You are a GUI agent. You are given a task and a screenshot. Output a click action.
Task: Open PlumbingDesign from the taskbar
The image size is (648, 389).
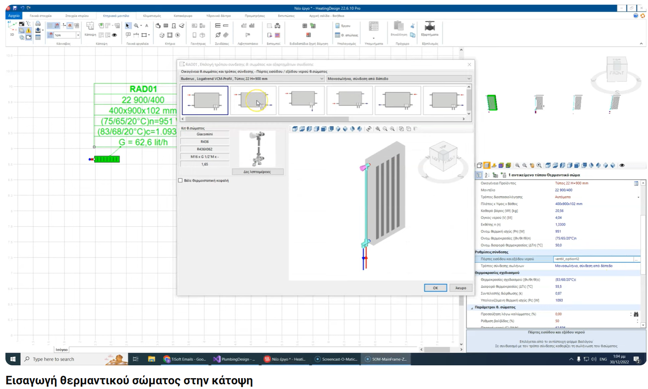coord(234,359)
